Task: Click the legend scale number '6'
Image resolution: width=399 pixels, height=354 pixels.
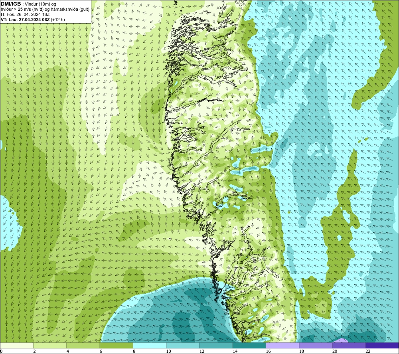Action: [101, 351]
